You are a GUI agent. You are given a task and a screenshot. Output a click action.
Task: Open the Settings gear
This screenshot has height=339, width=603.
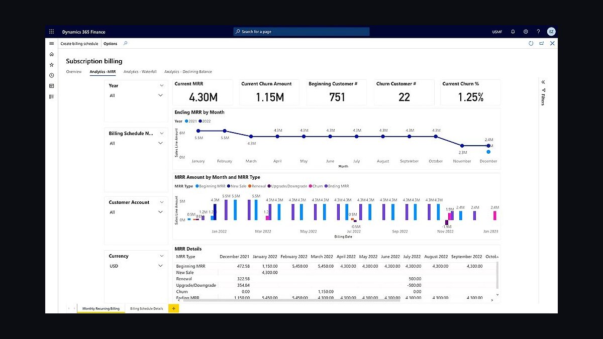coord(526,32)
